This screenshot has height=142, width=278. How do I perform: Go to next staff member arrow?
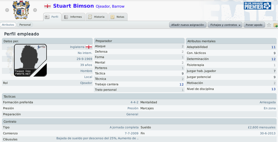point(35,10)
